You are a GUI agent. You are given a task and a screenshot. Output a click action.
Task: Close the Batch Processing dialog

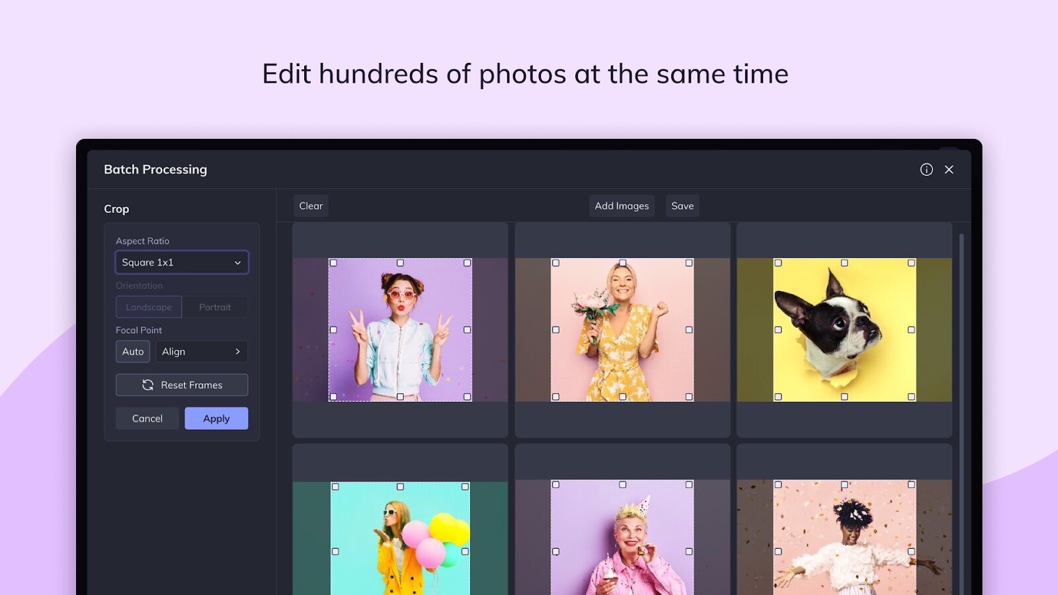pyautogui.click(x=949, y=169)
